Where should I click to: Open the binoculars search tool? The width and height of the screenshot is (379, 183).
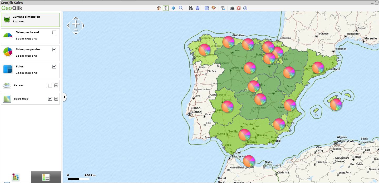click(x=190, y=8)
